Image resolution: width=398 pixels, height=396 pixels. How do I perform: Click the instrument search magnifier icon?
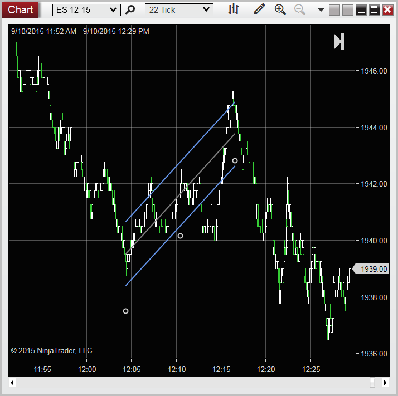(x=130, y=10)
